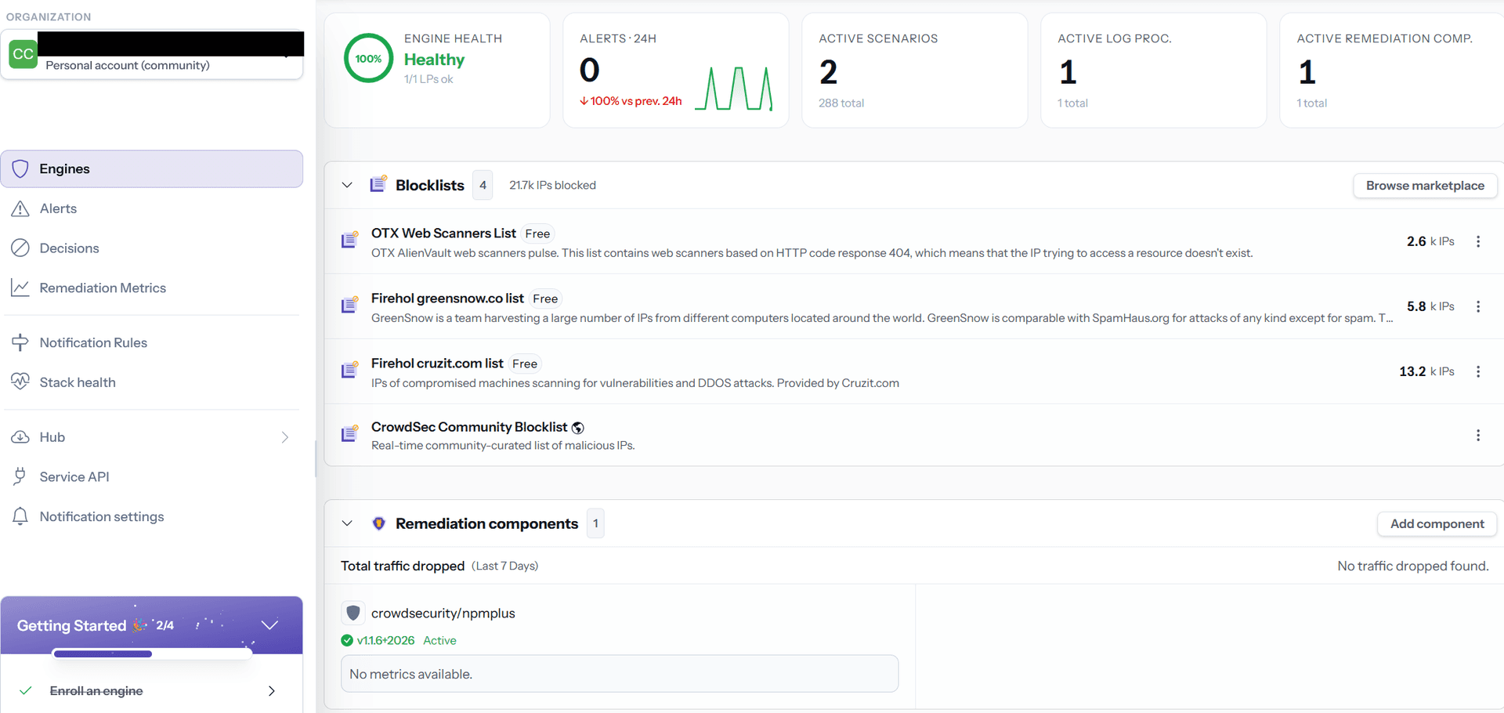Click the Blocklists section header icon

pos(378,184)
